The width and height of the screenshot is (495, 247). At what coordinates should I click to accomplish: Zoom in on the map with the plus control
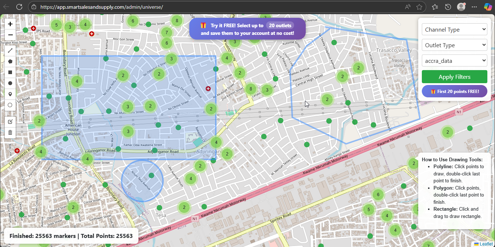click(10, 24)
